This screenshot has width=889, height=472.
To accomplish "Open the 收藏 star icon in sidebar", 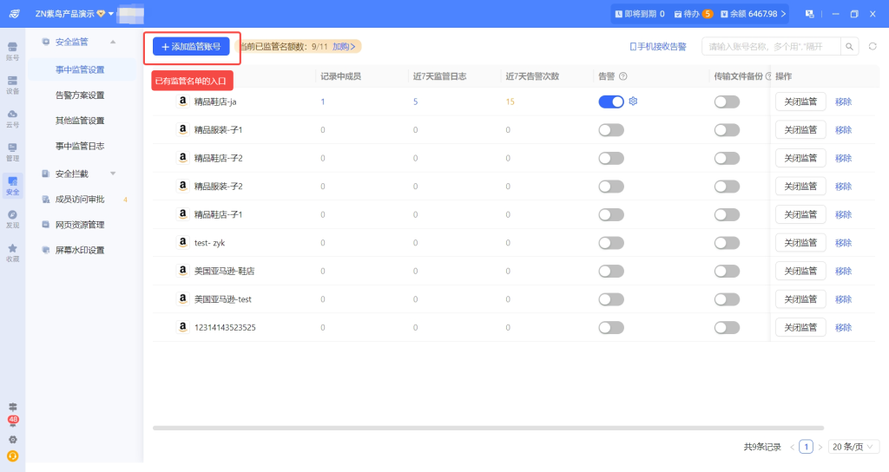I will 12,252.
